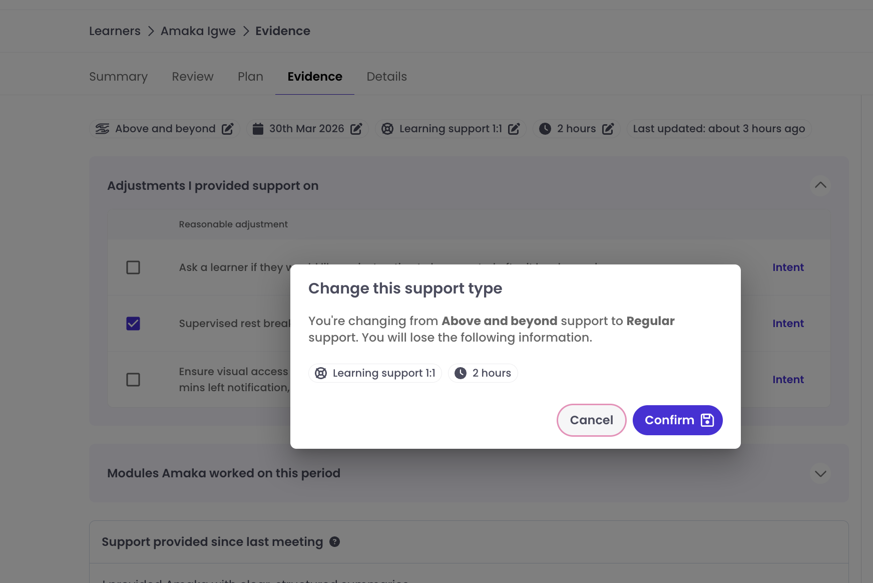Click the save icon in Confirm button
The width and height of the screenshot is (873, 583).
tap(707, 420)
